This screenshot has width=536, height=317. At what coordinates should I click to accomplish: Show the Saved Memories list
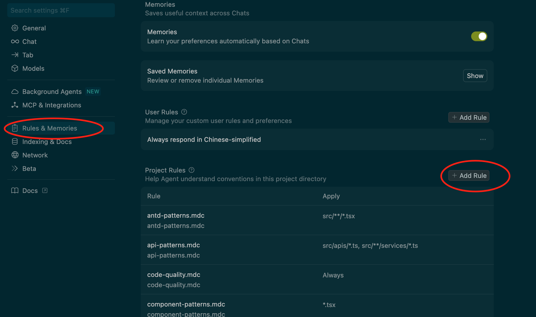coord(475,76)
